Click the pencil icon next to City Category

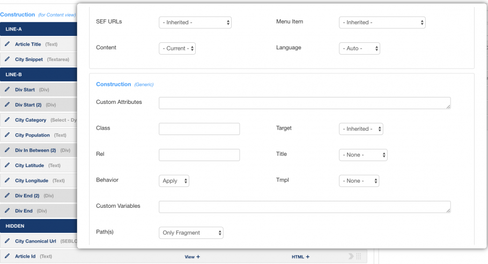click(7, 120)
